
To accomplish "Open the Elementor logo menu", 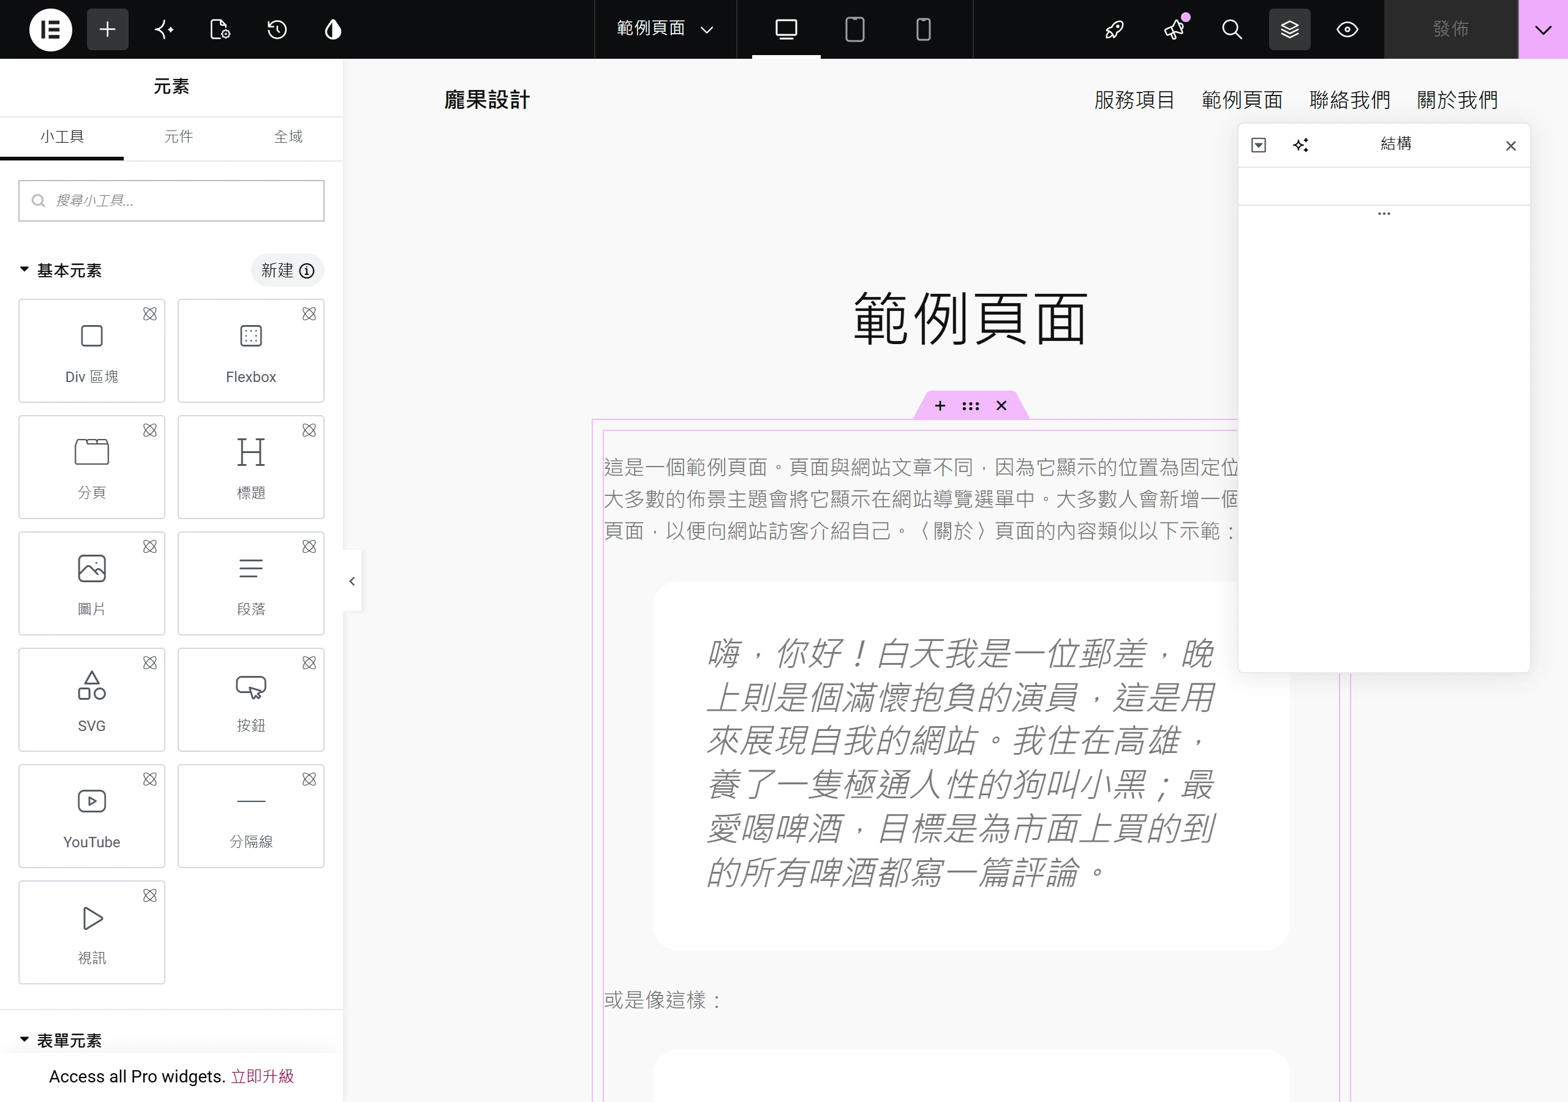I will point(51,29).
